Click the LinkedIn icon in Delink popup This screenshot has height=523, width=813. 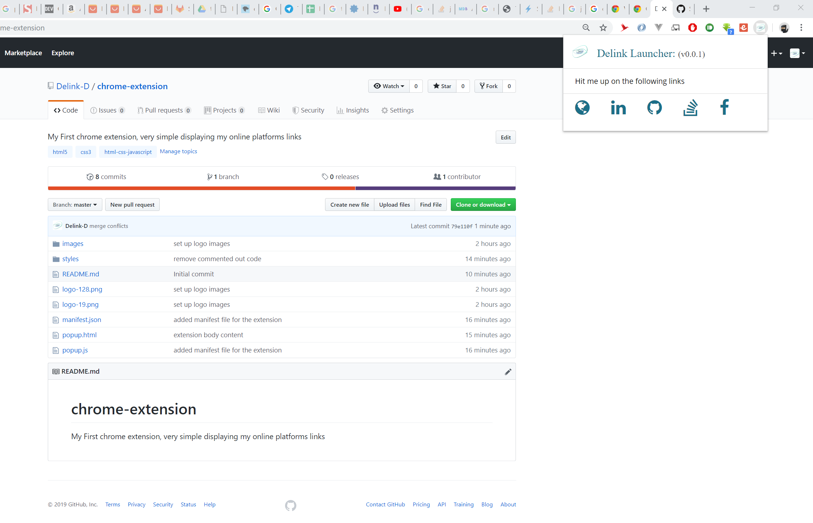coord(618,108)
